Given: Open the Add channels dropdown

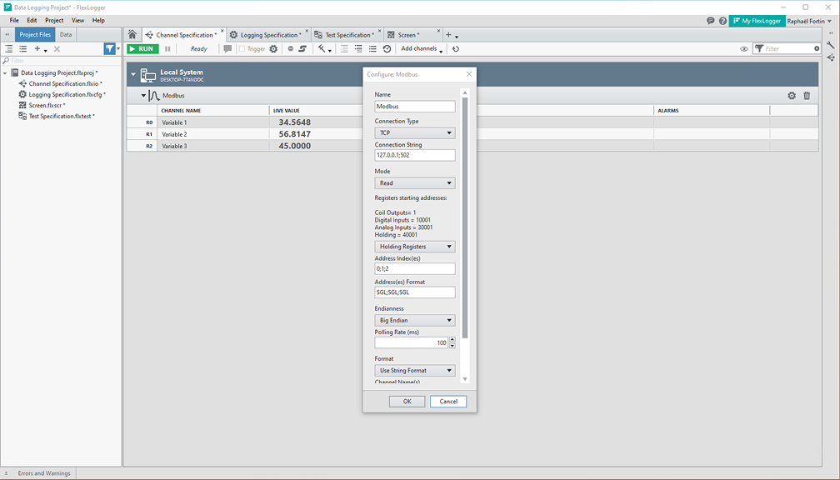Looking at the screenshot, I should click(x=422, y=48).
